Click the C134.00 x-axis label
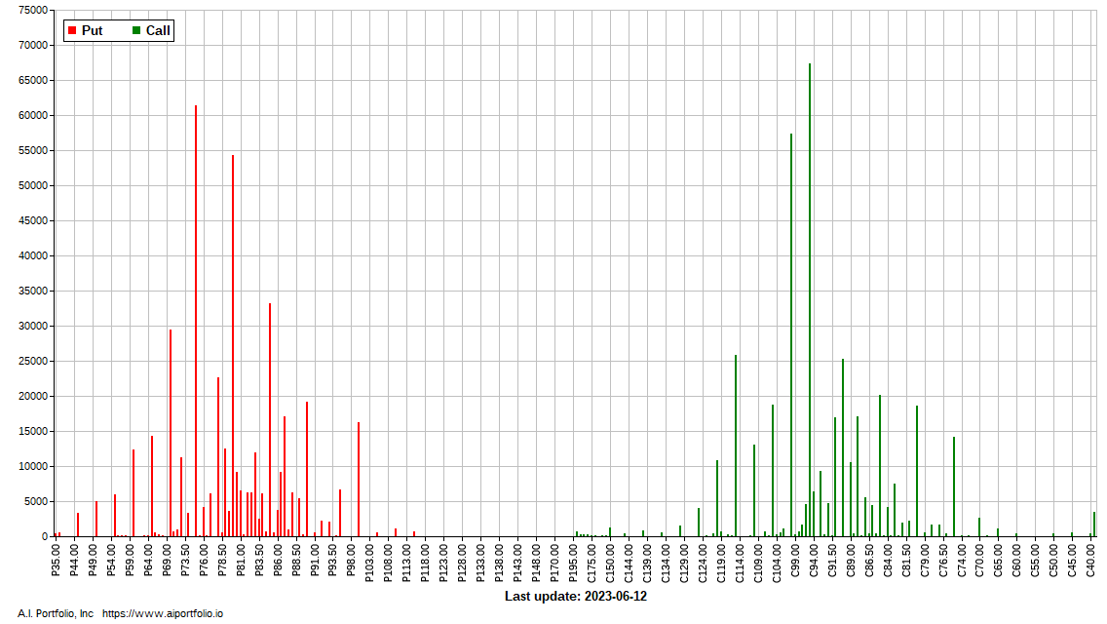 point(665,564)
